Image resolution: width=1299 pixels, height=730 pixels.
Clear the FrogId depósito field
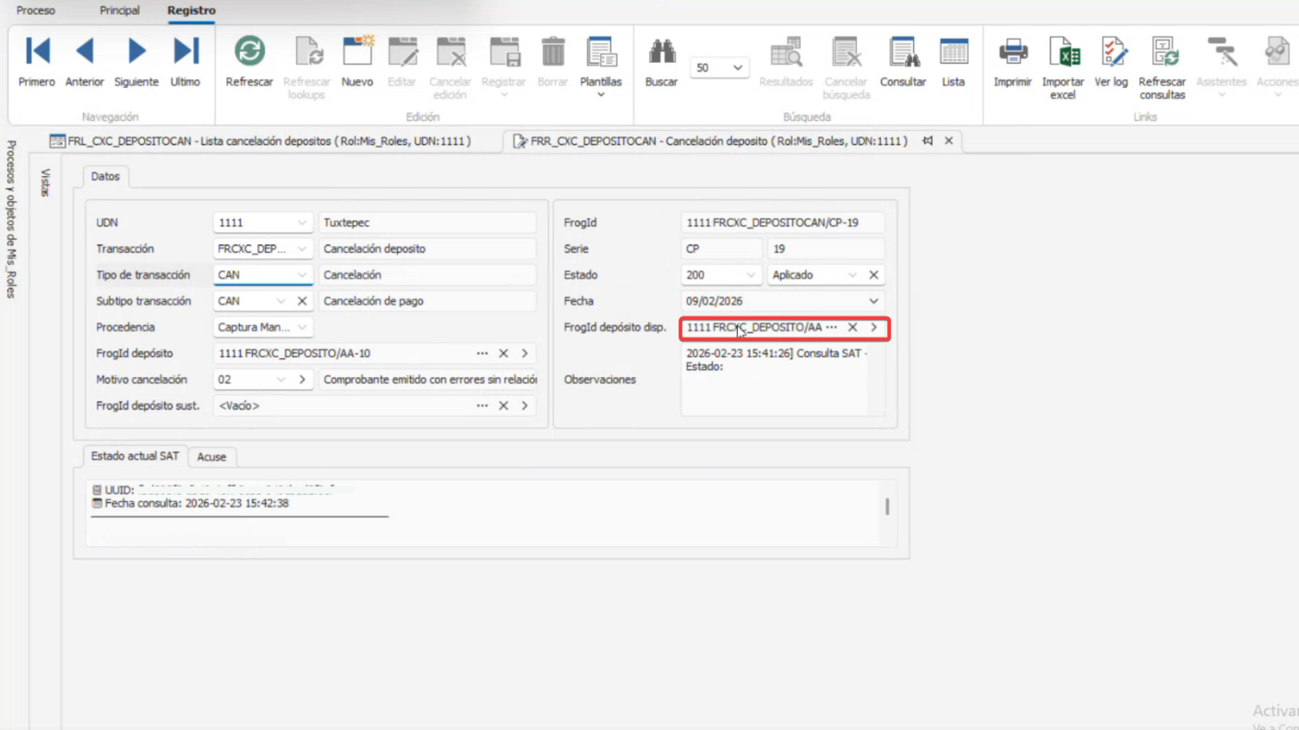click(503, 354)
